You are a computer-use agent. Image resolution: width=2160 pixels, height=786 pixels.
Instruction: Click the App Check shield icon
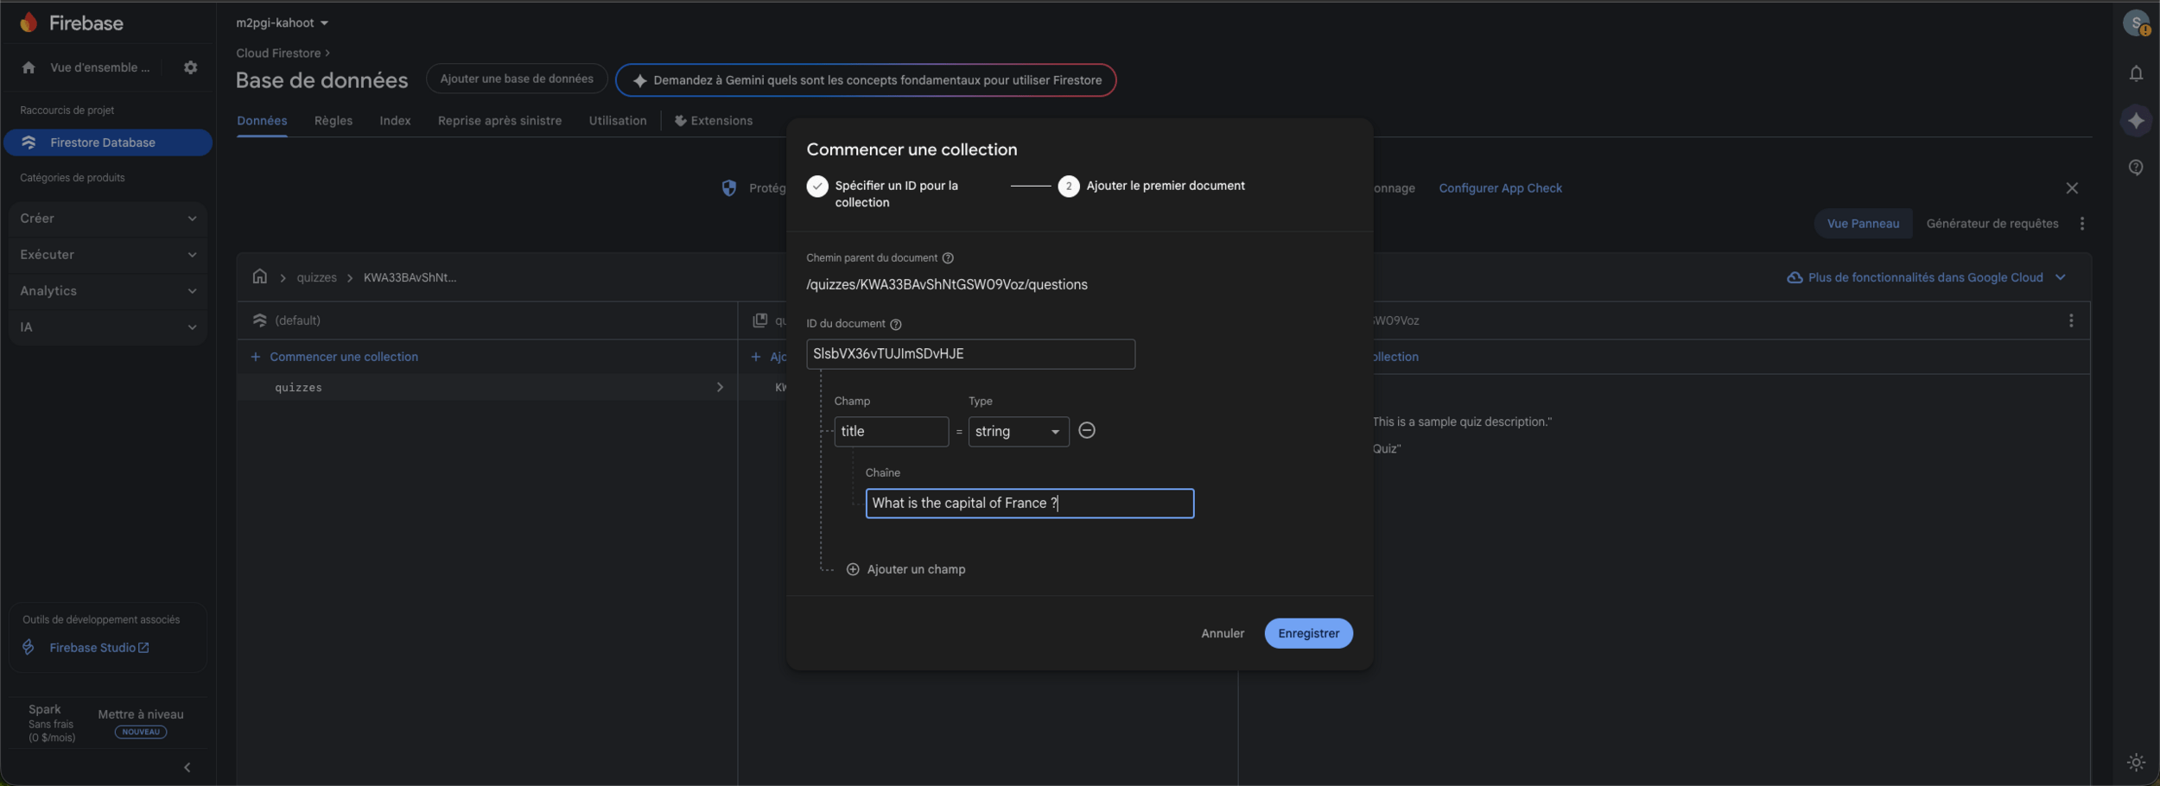tap(729, 187)
